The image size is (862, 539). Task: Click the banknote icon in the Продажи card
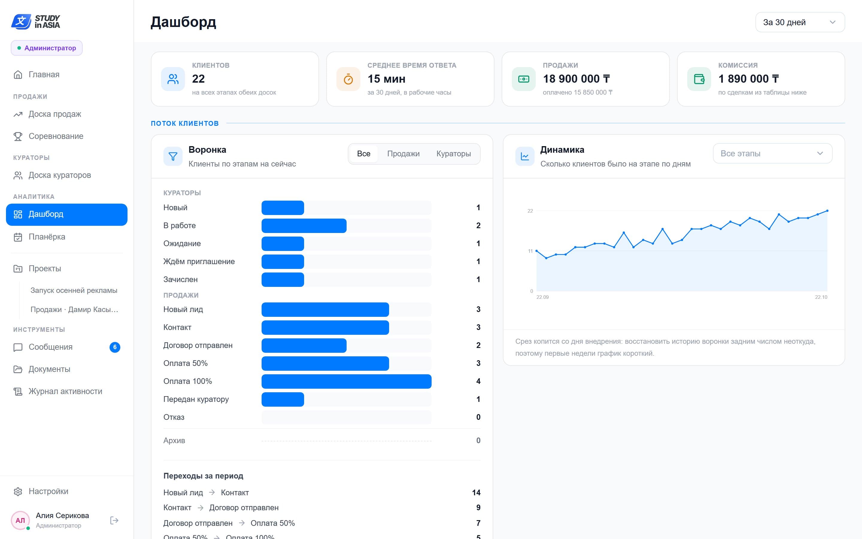(x=523, y=79)
